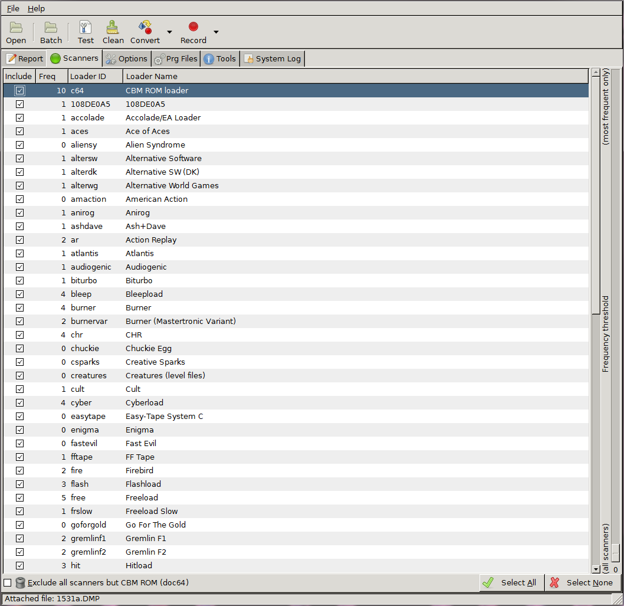
Task: Select the American Action loader row
Action: click(296, 199)
